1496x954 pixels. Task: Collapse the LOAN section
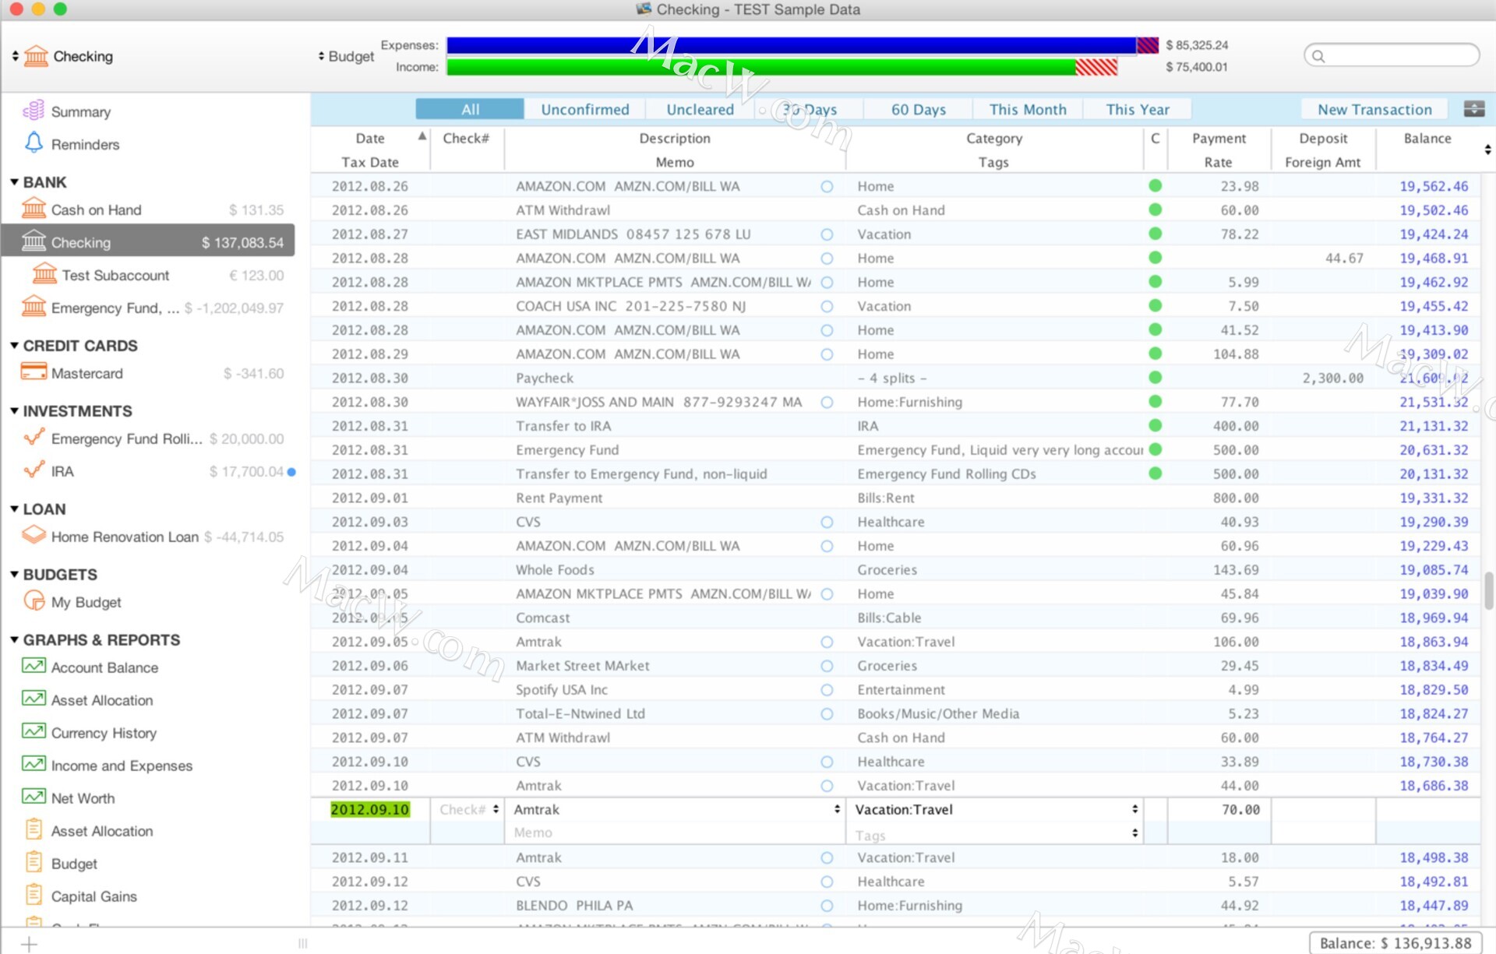(14, 509)
